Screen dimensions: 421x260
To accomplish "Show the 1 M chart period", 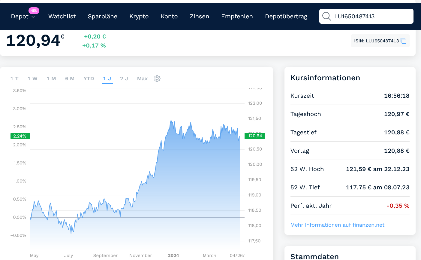I will 51,78.
